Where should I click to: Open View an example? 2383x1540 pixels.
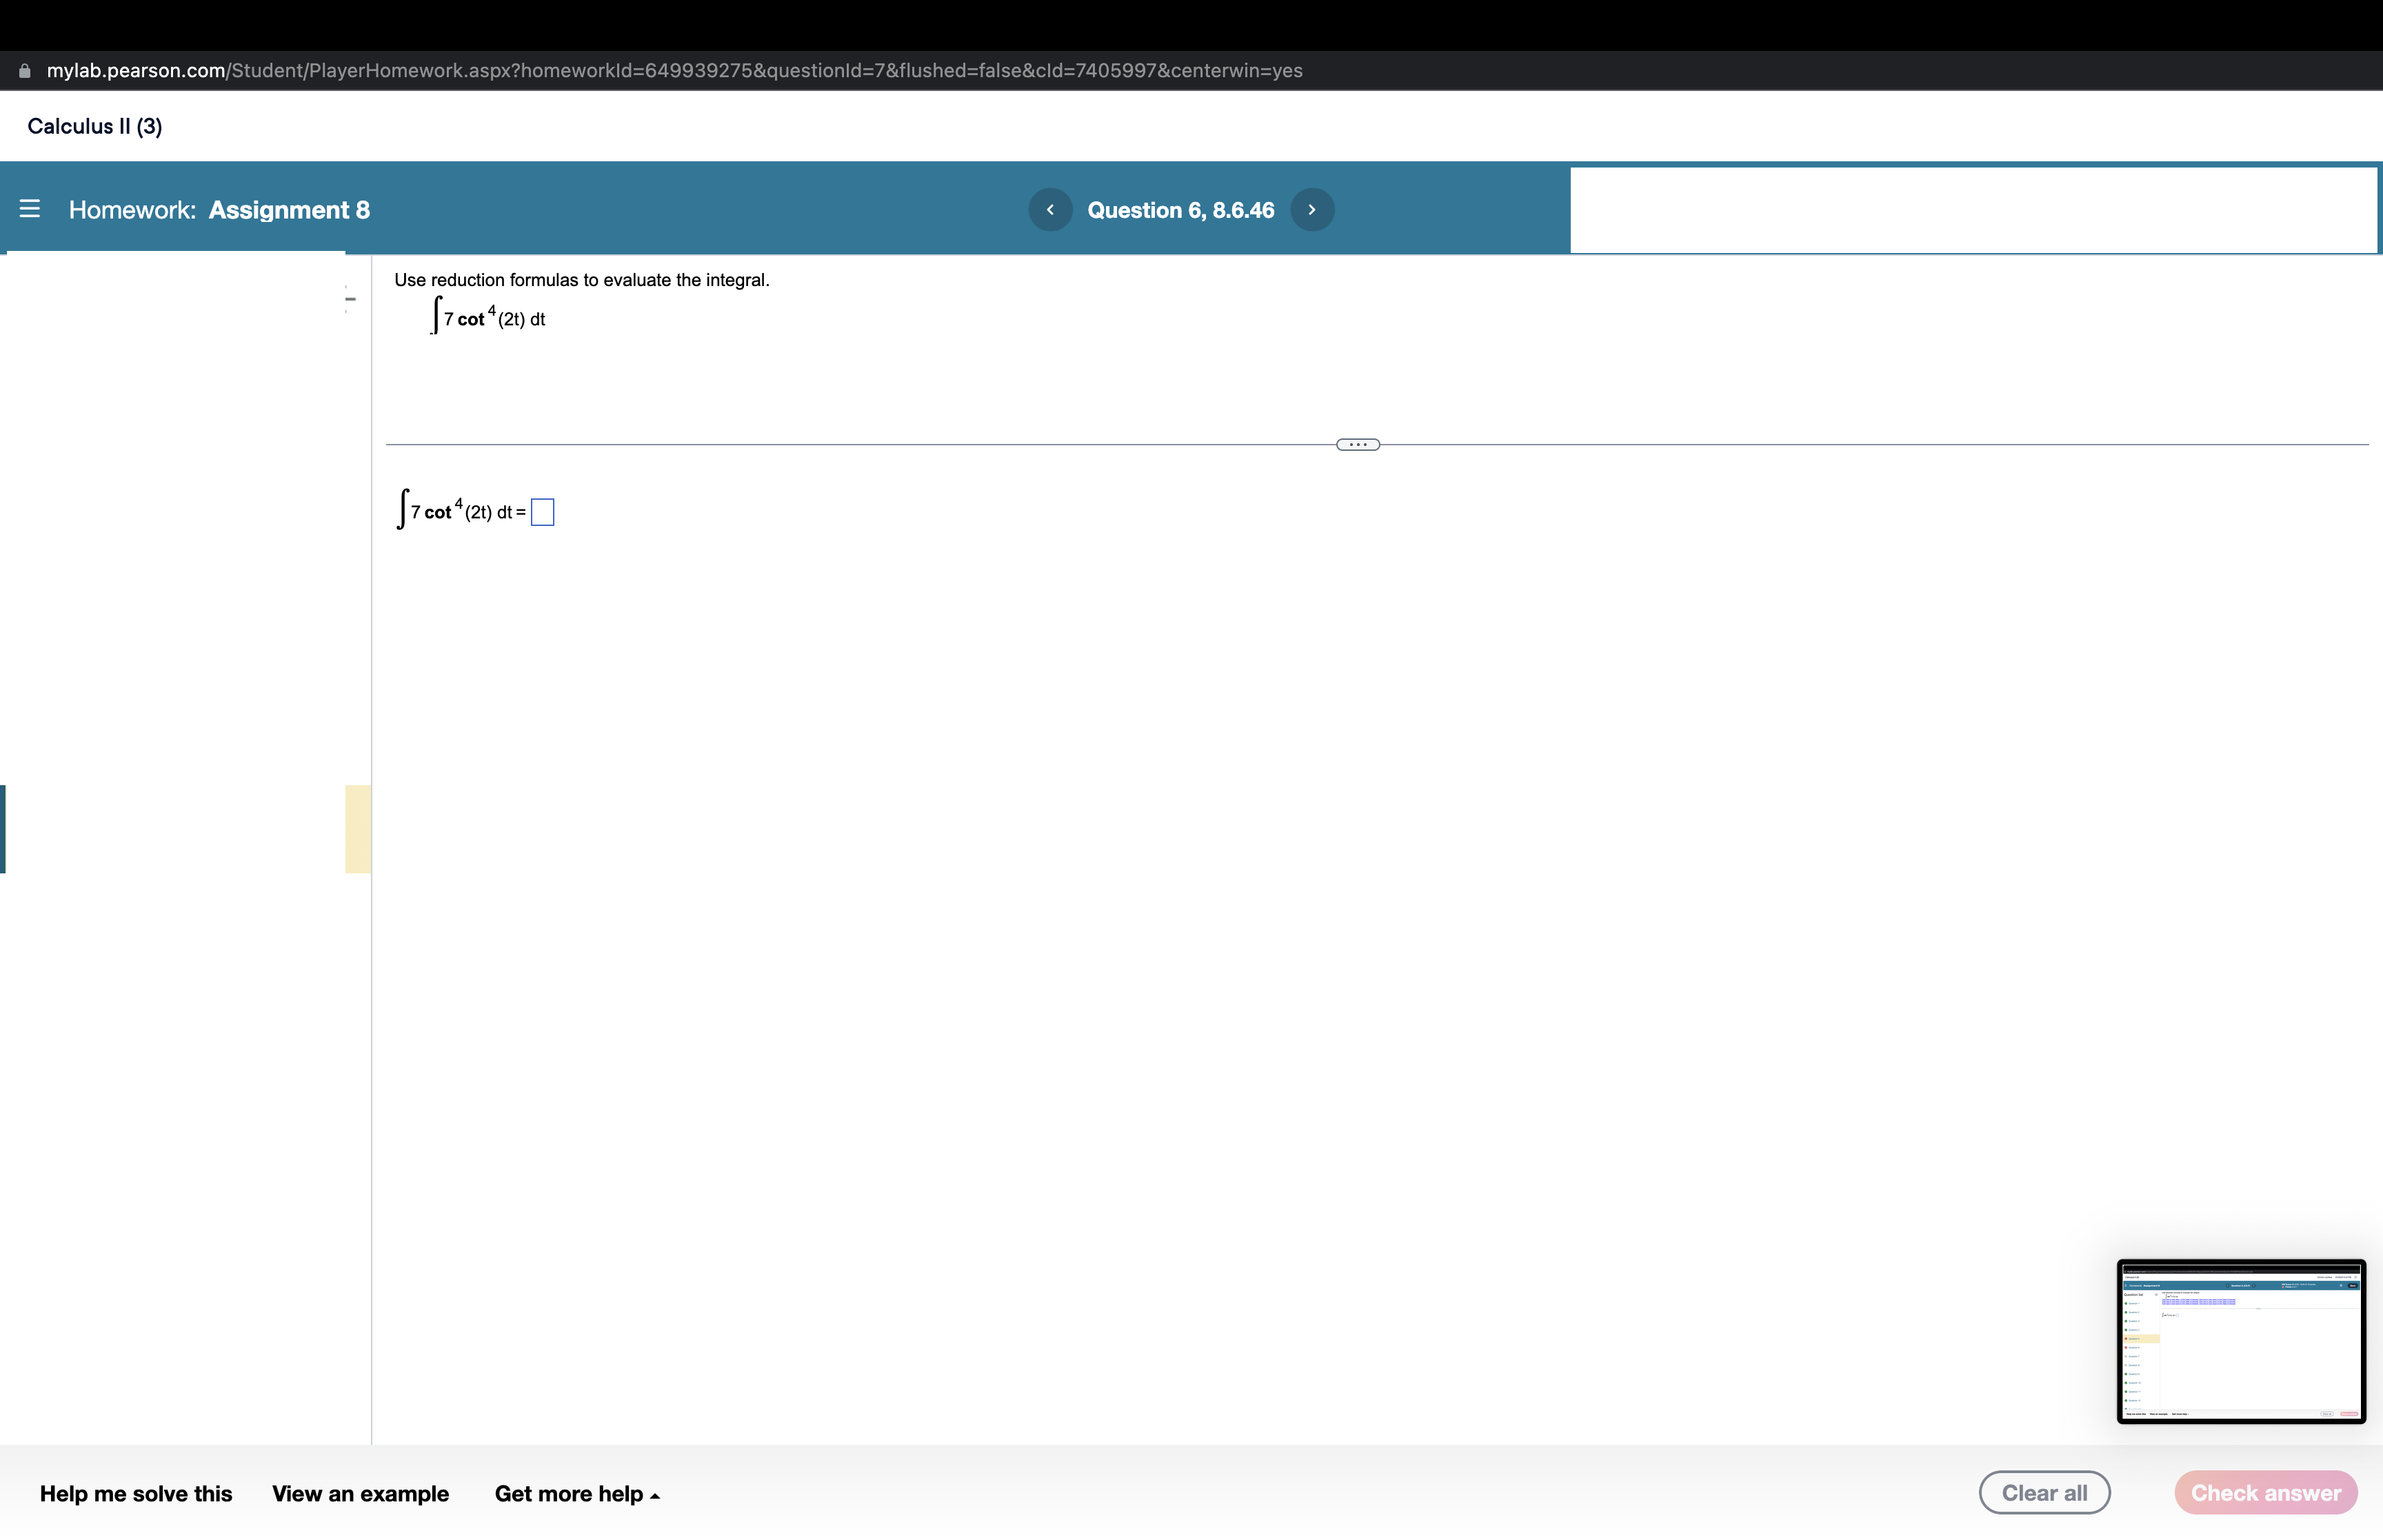click(x=360, y=1493)
